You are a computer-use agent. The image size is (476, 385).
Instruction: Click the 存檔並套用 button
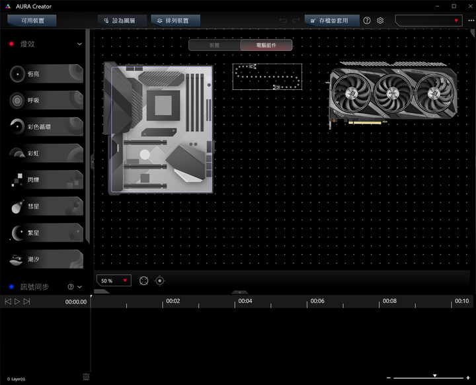pos(332,21)
